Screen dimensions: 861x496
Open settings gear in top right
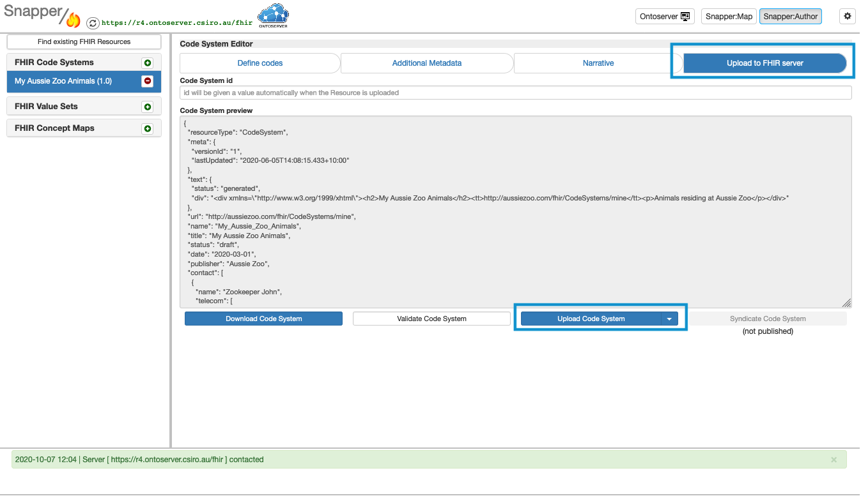point(848,17)
